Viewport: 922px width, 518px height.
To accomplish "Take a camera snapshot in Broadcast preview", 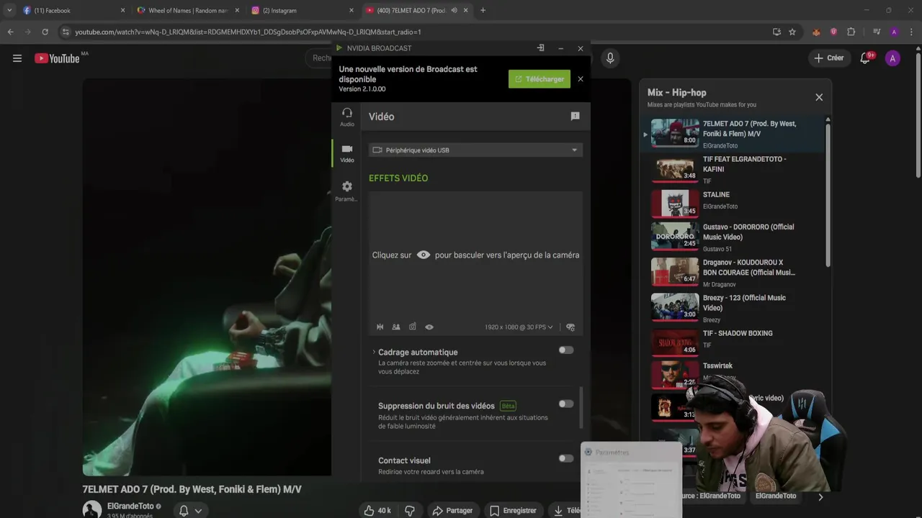I will point(412,327).
